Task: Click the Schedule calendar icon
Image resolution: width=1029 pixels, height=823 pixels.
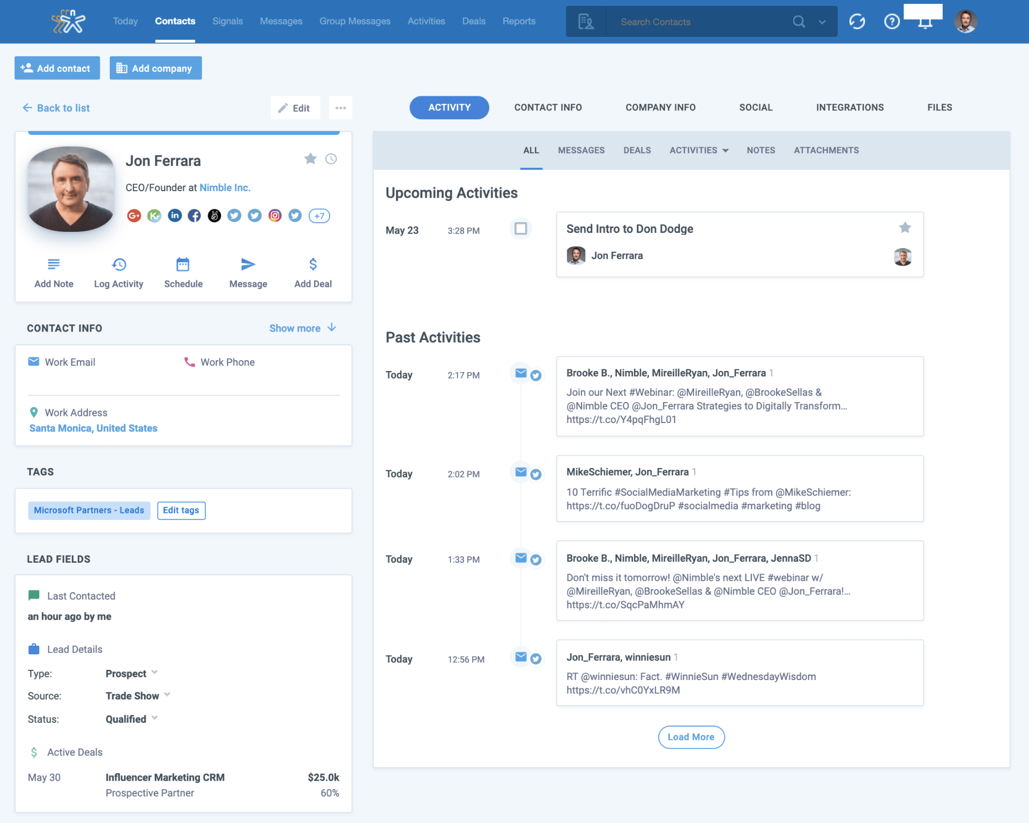Action: pyautogui.click(x=183, y=265)
